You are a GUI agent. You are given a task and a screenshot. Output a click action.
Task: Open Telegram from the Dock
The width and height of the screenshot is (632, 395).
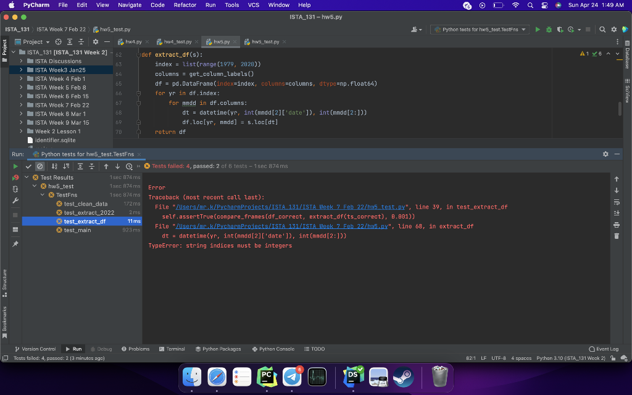click(292, 377)
